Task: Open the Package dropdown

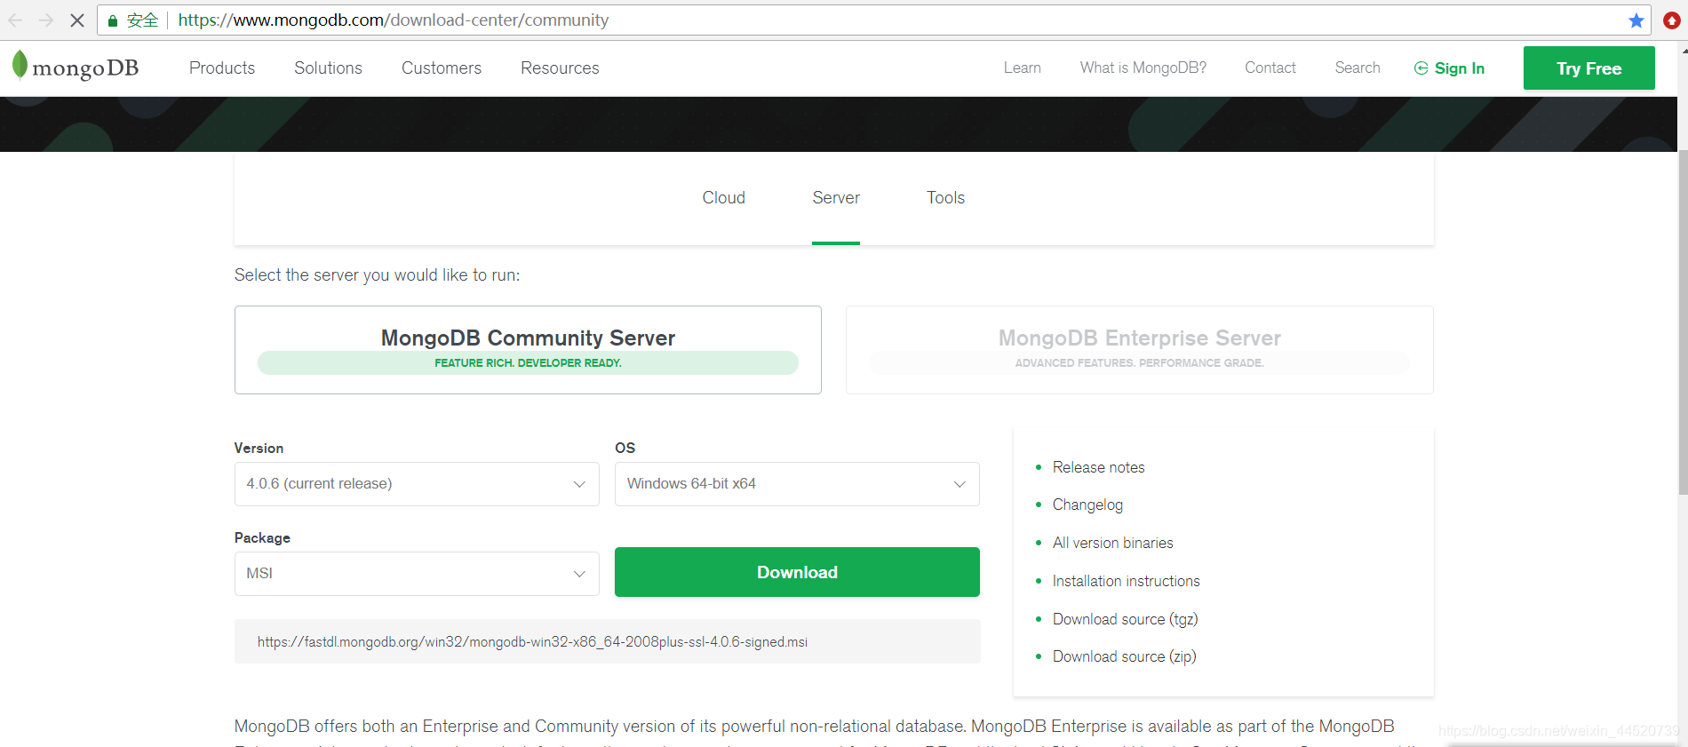Action: tap(417, 574)
